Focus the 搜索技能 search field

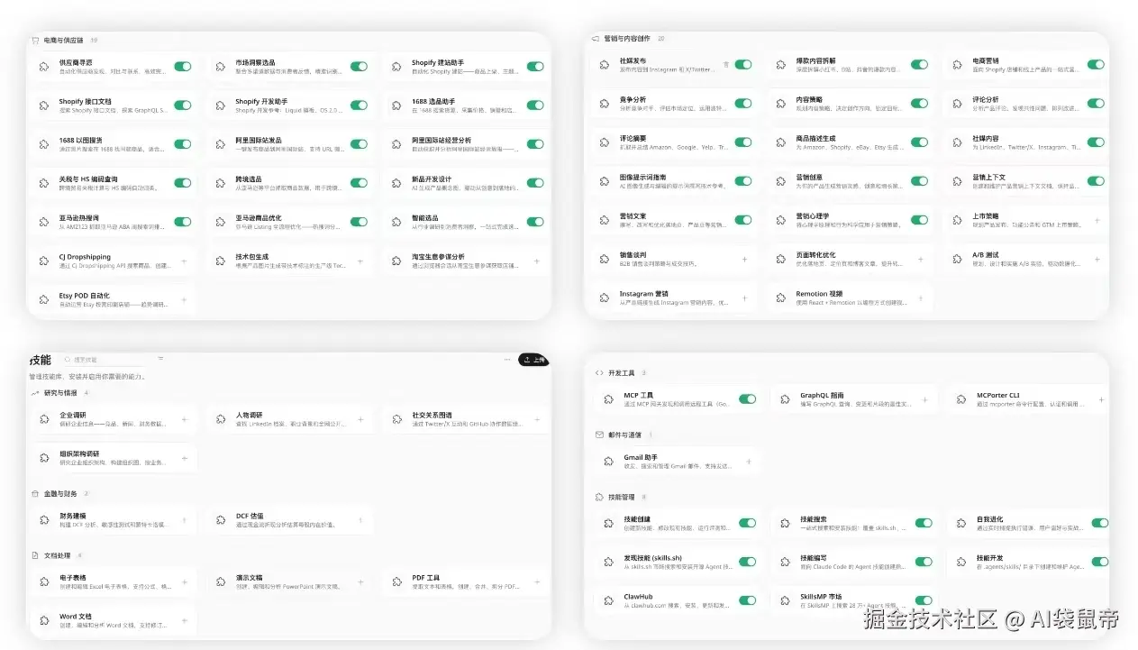pos(106,359)
